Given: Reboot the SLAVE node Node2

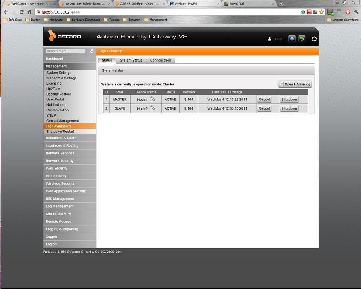Looking at the screenshot, I should pyautogui.click(x=264, y=108).
